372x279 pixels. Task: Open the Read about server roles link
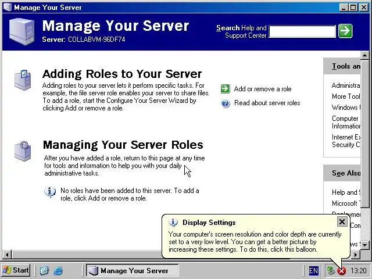click(x=267, y=103)
